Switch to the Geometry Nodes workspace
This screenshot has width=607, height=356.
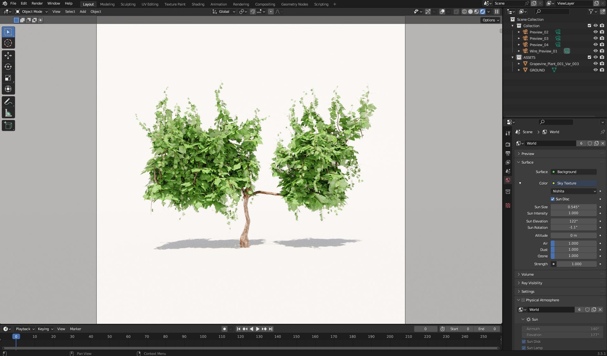click(294, 4)
